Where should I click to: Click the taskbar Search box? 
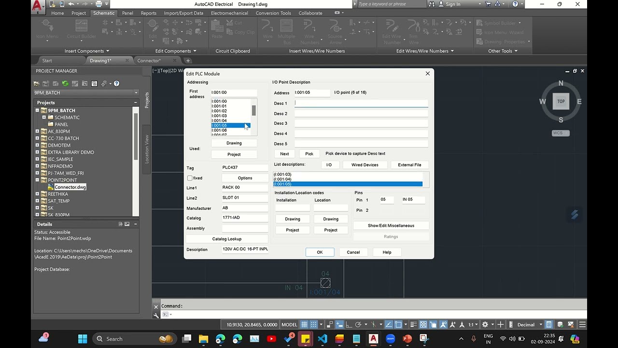(134, 338)
